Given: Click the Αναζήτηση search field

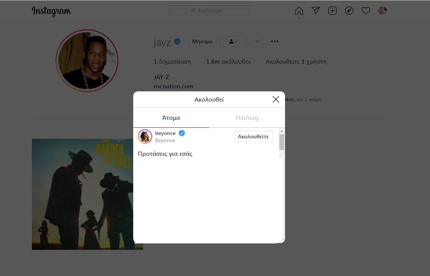Looking at the screenshot, I should pos(209,11).
